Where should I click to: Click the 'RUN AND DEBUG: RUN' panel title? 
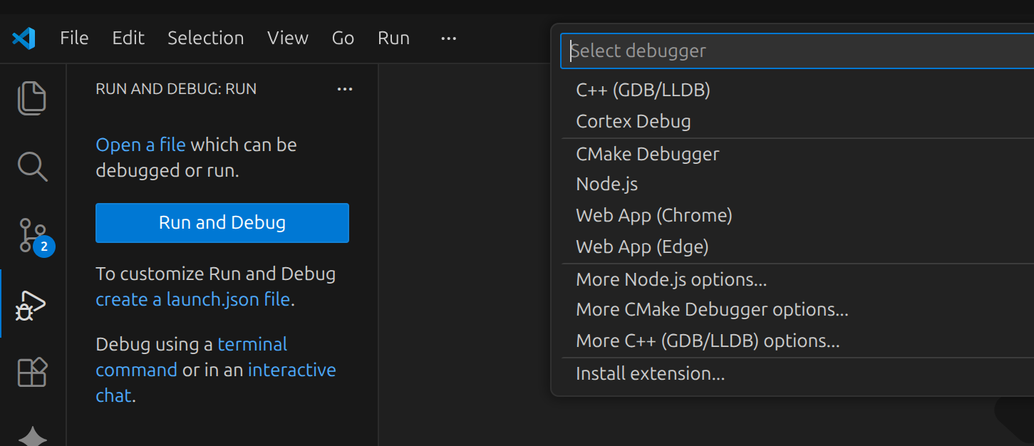(x=176, y=89)
